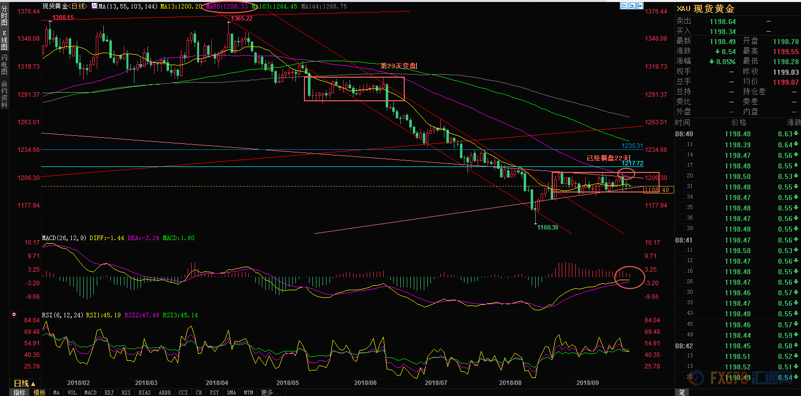The width and height of the screenshot is (801, 396).
Task: Click the XAU 现货黄金 quote panel title
Action: point(705,9)
